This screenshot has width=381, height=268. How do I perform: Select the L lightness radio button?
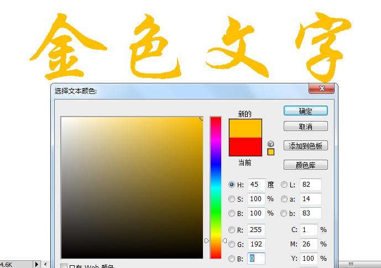284,185
